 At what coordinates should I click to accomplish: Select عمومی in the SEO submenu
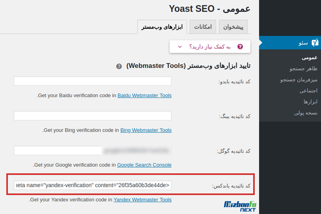click(x=309, y=58)
